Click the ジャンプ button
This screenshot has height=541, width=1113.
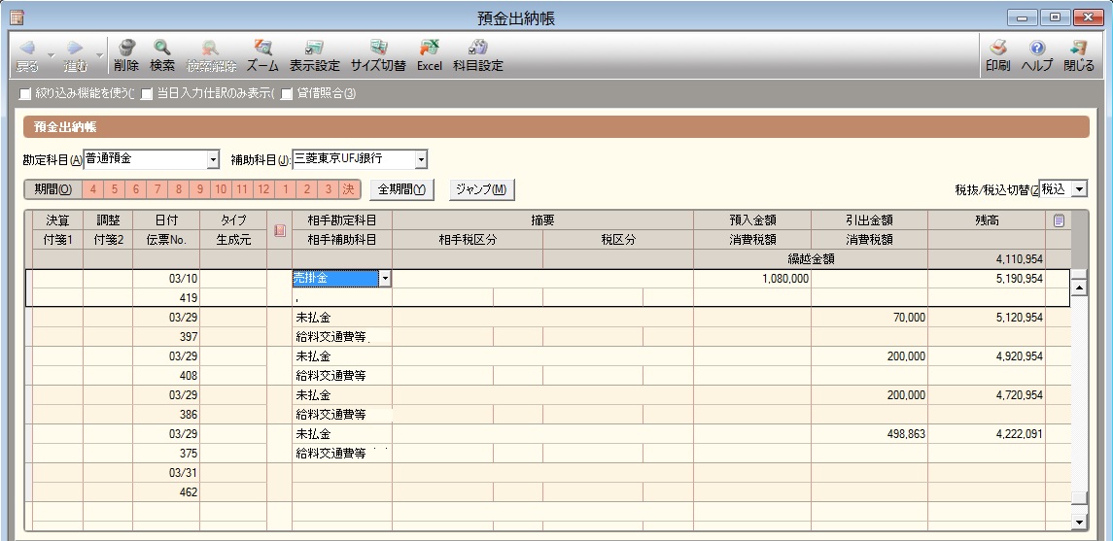(481, 189)
